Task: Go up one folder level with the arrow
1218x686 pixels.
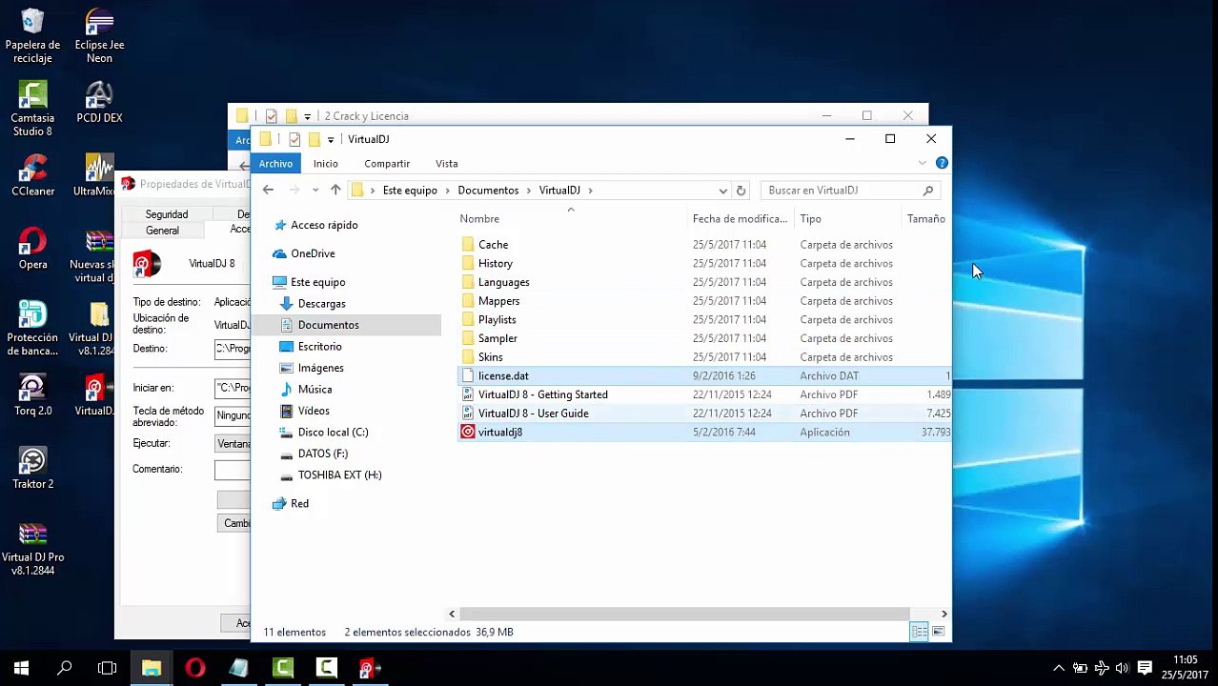Action: [335, 191]
